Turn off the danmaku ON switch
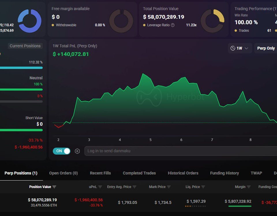This screenshot has height=216, width=277. pos(61,151)
